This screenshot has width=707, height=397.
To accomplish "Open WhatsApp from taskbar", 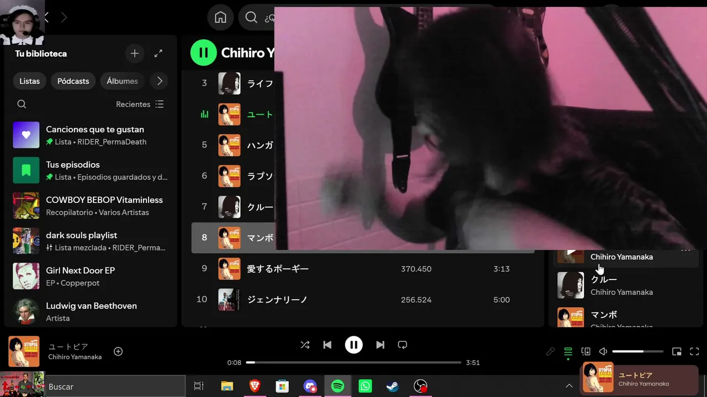I will pos(365,387).
